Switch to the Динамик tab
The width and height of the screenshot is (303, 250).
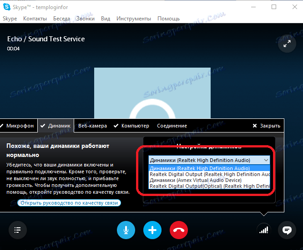click(x=56, y=126)
